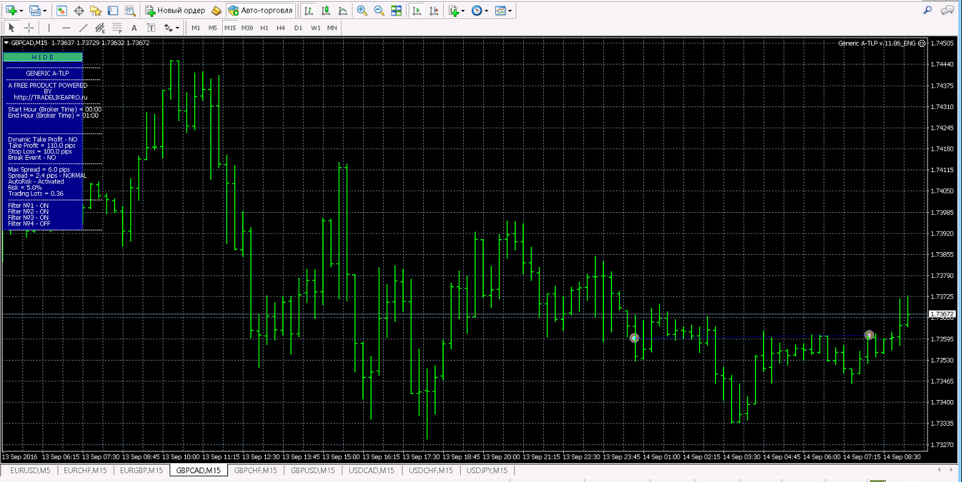This screenshot has height=482, width=962.
Task: Zoom in on the chart
Action: 362,11
